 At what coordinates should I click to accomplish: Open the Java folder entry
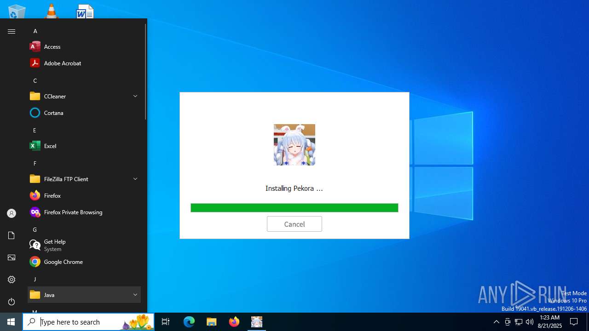pos(84,295)
